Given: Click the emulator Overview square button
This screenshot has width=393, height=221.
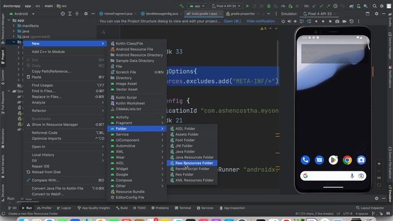Looking at the screenshot, I should [x=330, y=21].
